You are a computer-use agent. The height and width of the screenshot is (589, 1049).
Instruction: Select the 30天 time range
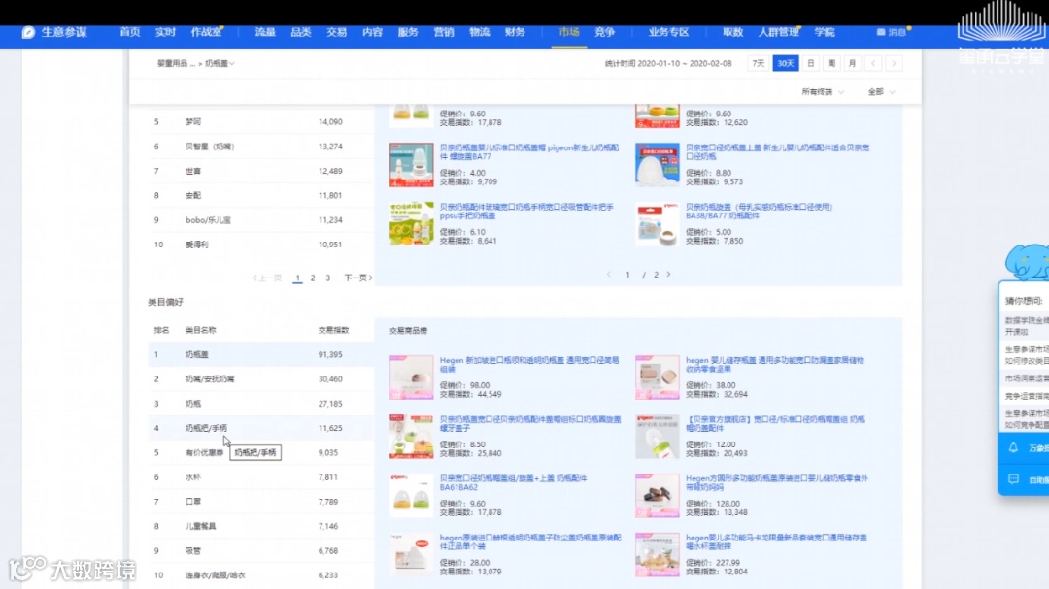[x=786, y=63]
